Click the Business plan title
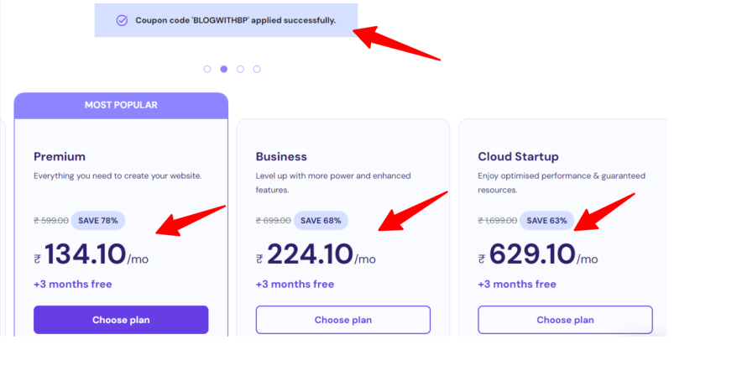This screenshot has height=387, width=742. point(281,156)
